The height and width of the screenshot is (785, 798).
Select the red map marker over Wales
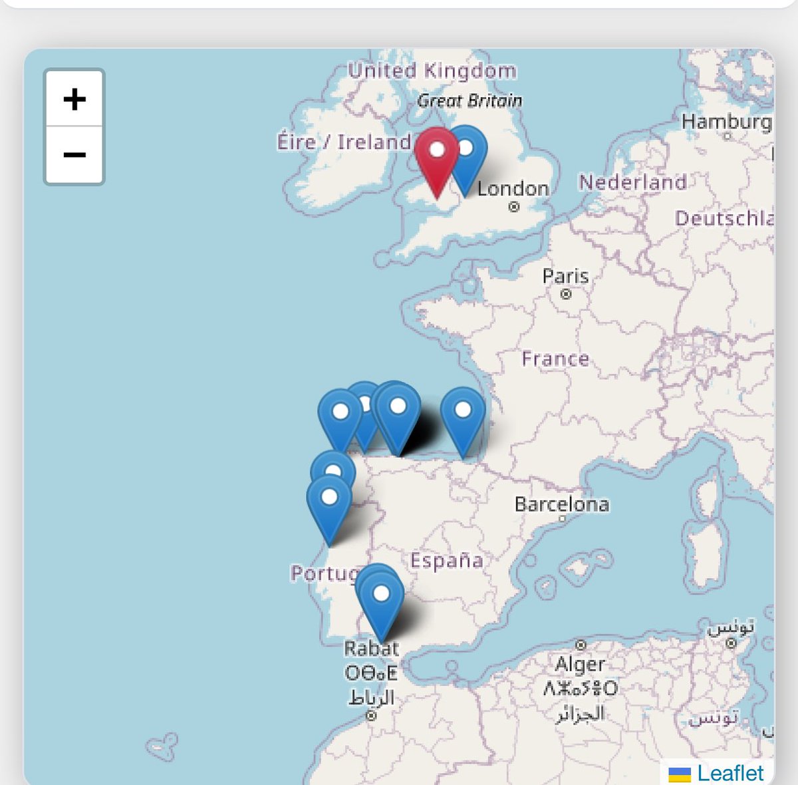click(x=437, y=163)
